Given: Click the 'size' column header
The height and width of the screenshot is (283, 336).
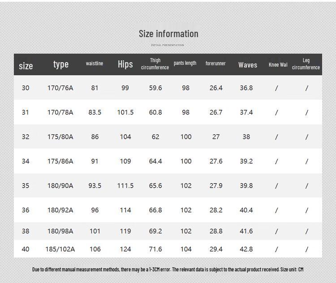Looking at the screenshot, I should (x=26, y=66).
